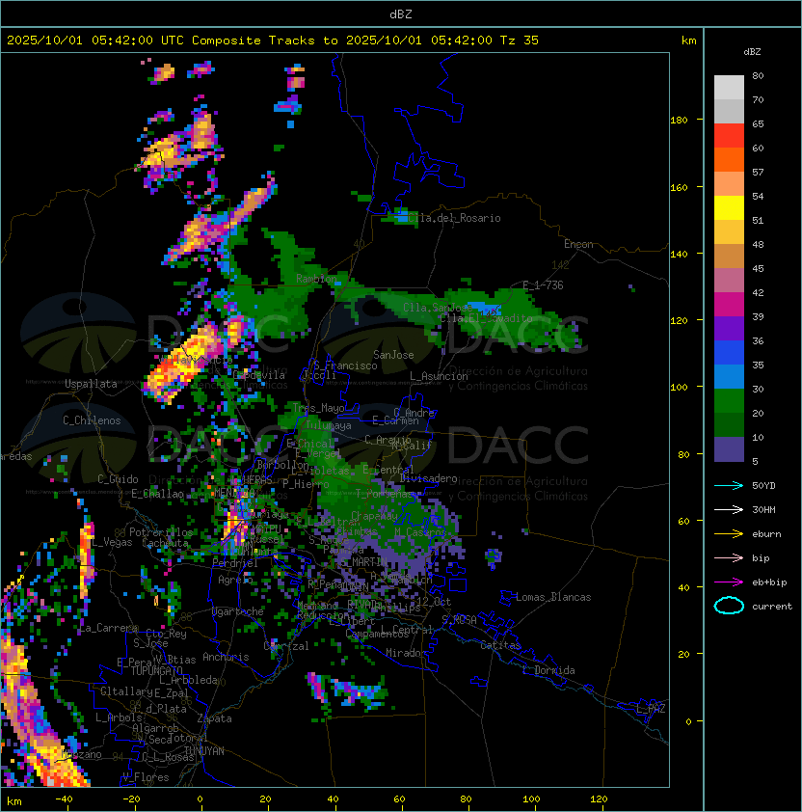Image resolution: width=802 pixels, height=812 pixels.
Task: Click the 'Catitas' map label
Action: click(x=500, y=646)
